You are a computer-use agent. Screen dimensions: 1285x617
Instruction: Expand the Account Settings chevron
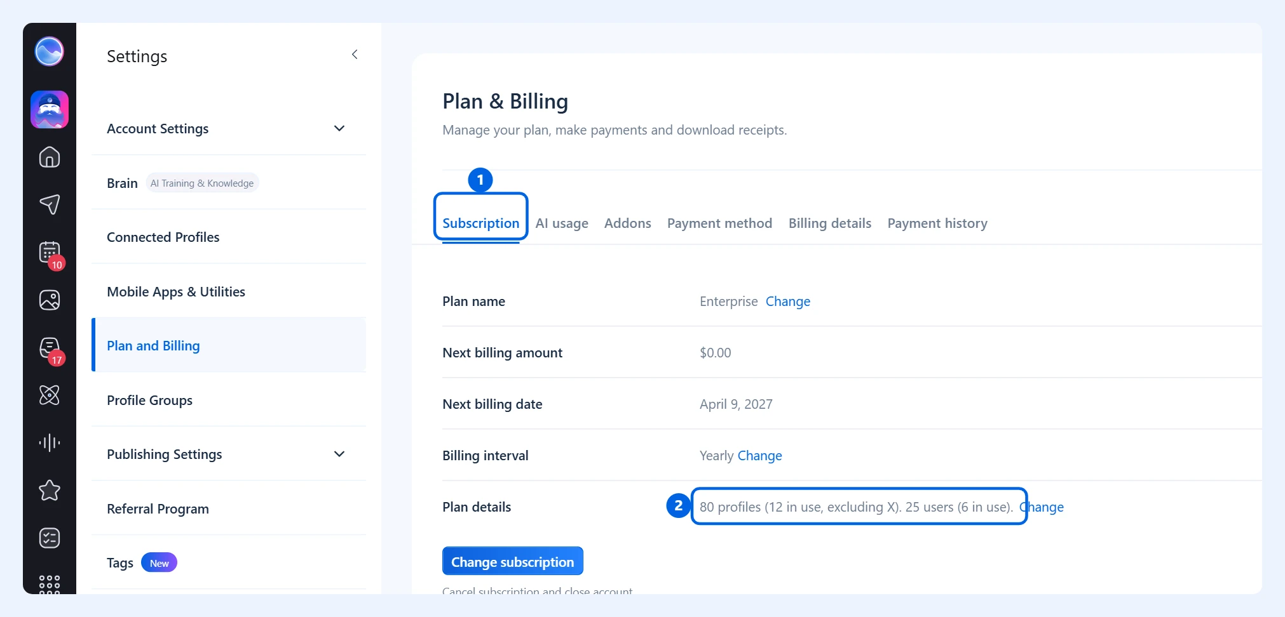pyautogui.click(x=339, y=128)
